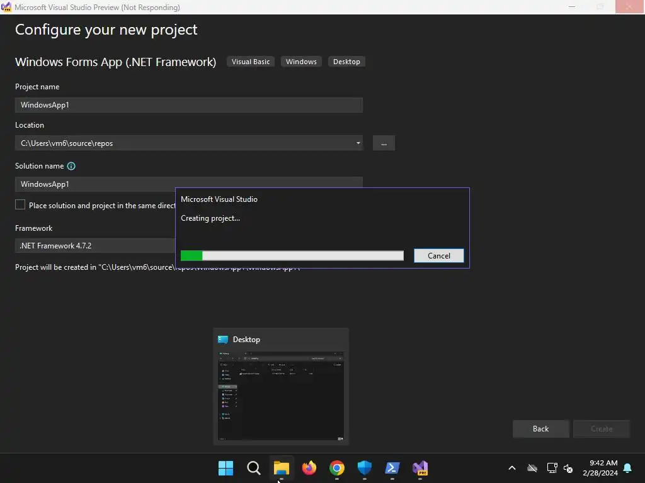Click the Creating project progress bar
Image resolution: width=645 pixels, height=483 pixels.
pos(292,255)
